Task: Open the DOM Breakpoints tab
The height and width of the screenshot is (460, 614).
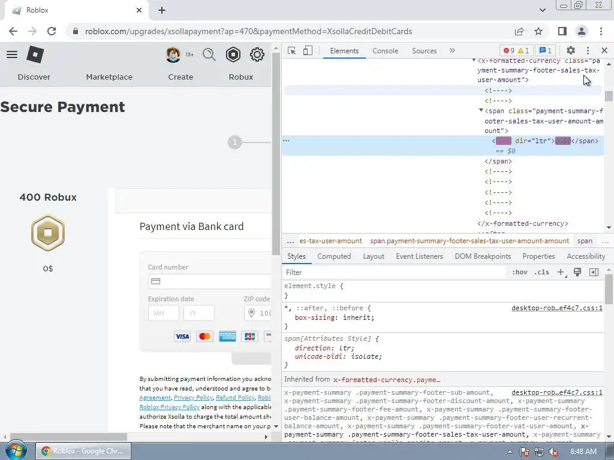Action: click(483, 256)
